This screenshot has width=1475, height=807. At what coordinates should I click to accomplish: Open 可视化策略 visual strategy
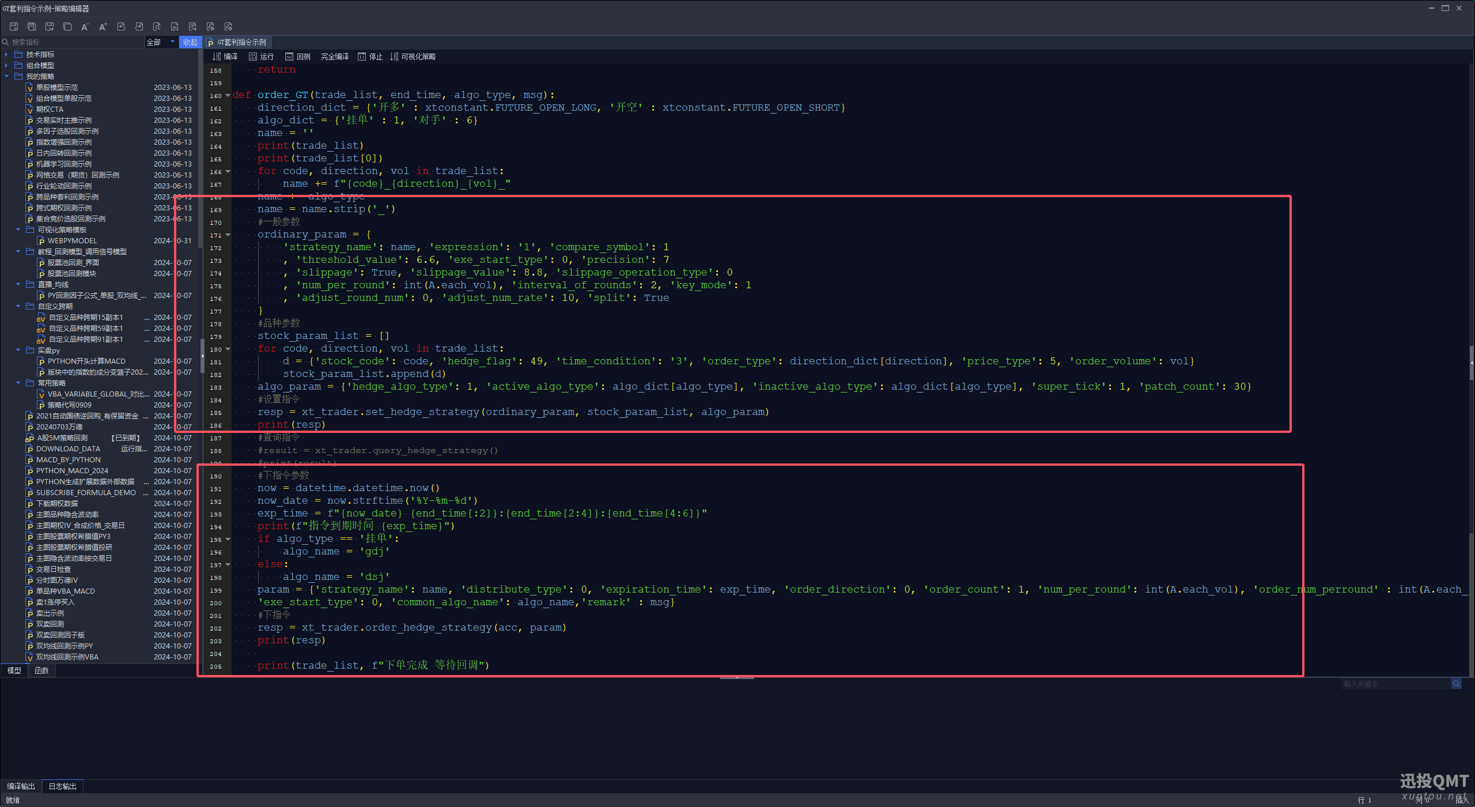tap(413, 56)
